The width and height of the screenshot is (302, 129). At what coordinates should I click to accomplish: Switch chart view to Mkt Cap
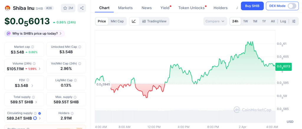pos(117,21)
